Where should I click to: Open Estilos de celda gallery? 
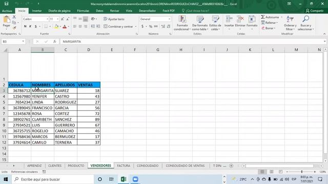click(215, 23)
